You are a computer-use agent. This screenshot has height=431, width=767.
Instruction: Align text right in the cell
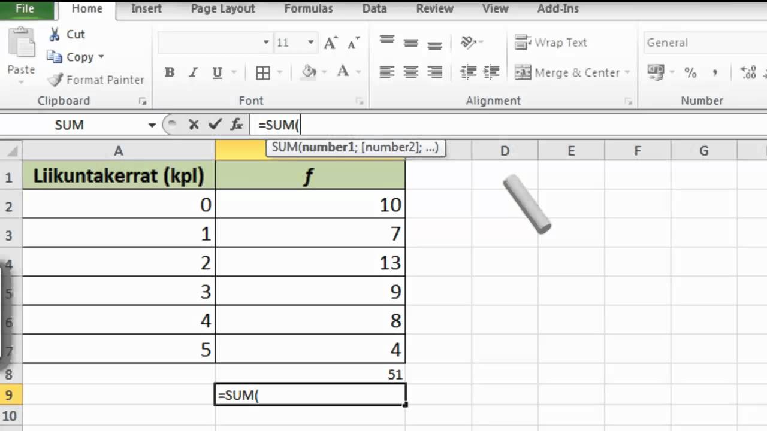click(x=435, y=72)
